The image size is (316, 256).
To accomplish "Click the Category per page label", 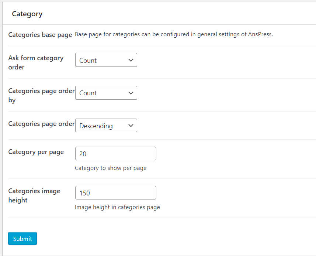I will tap(36, 152).
